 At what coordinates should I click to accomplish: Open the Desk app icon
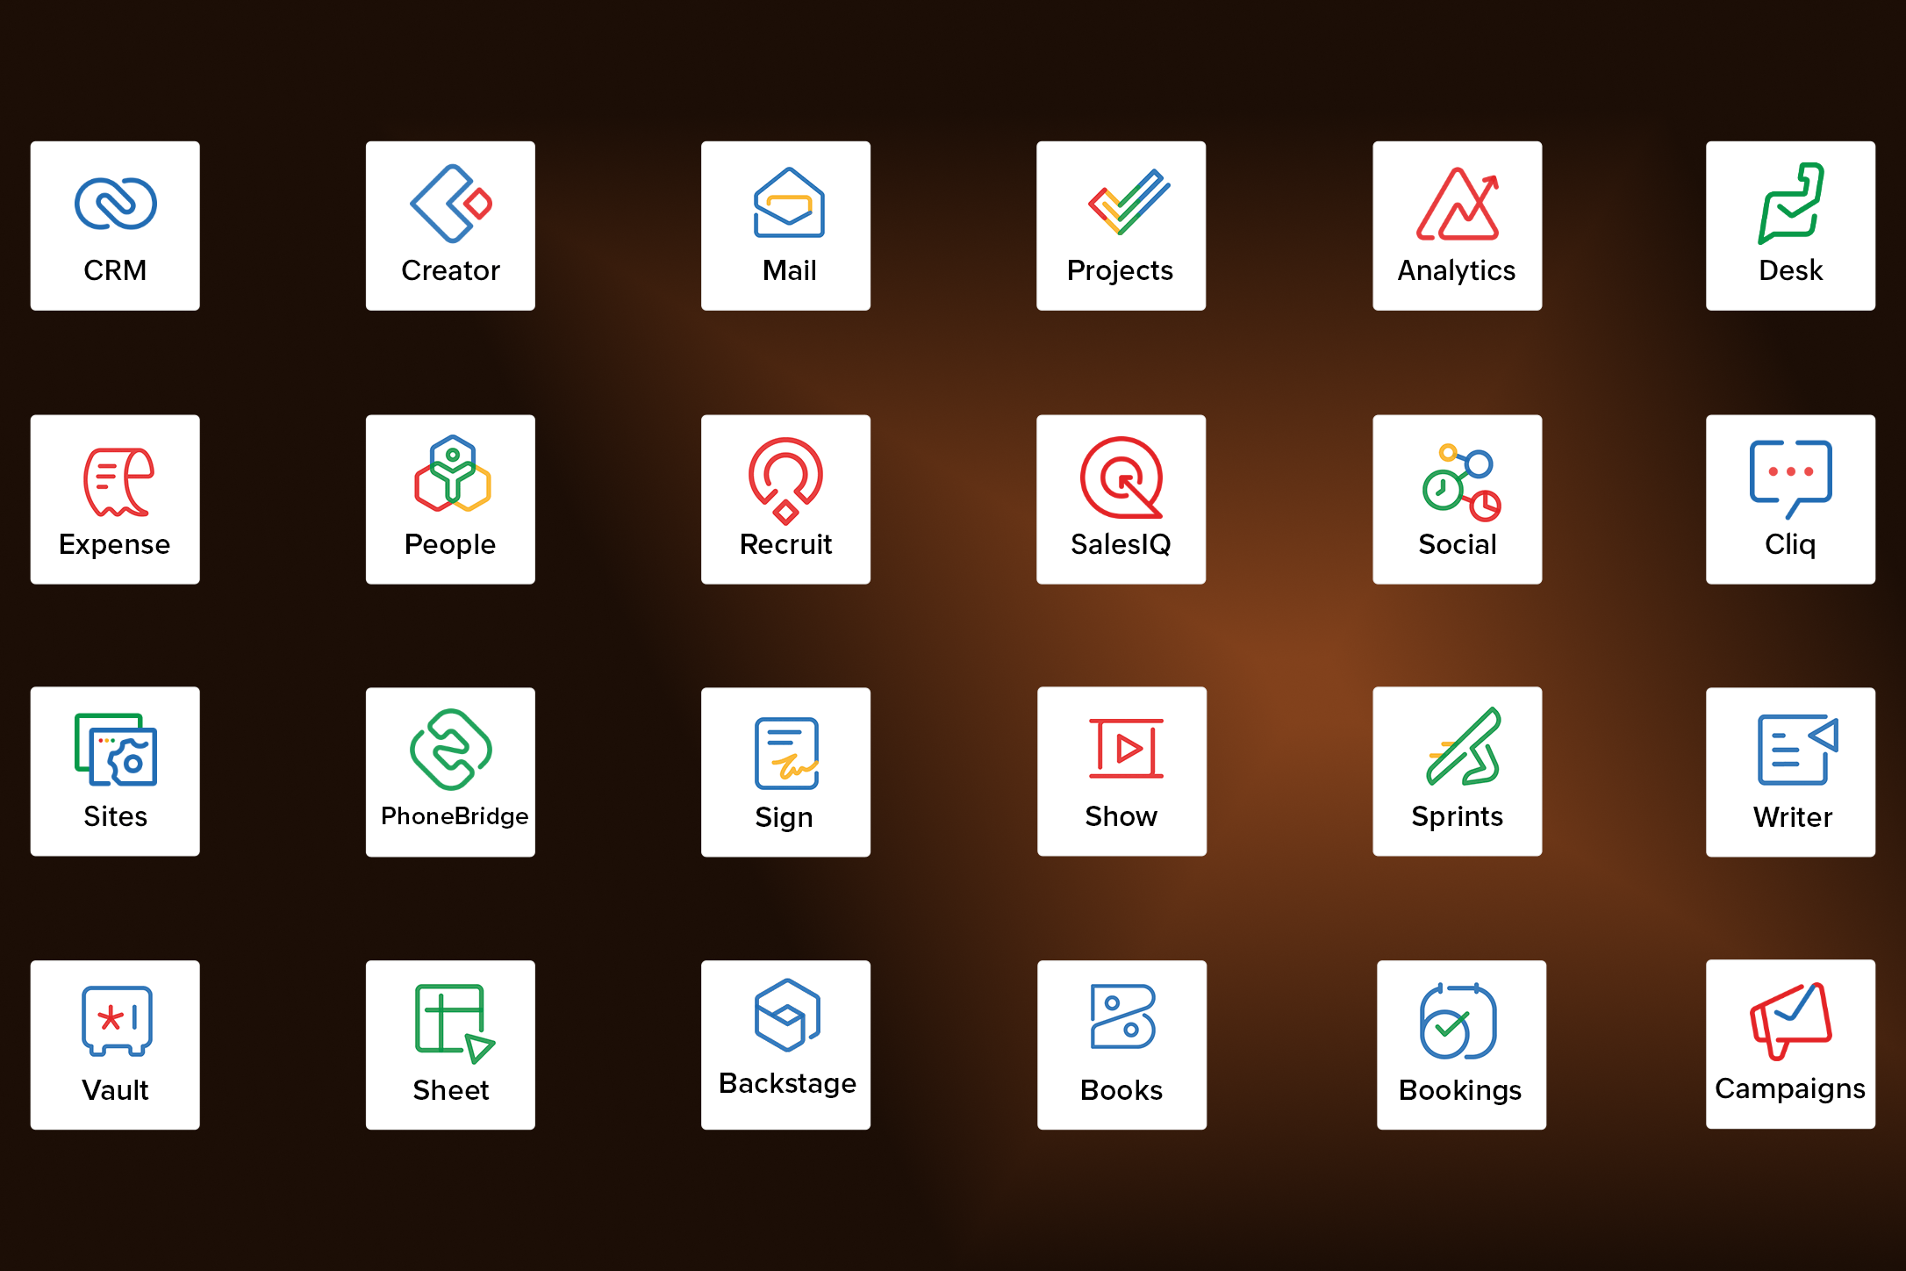click(x=1791, y=204)
